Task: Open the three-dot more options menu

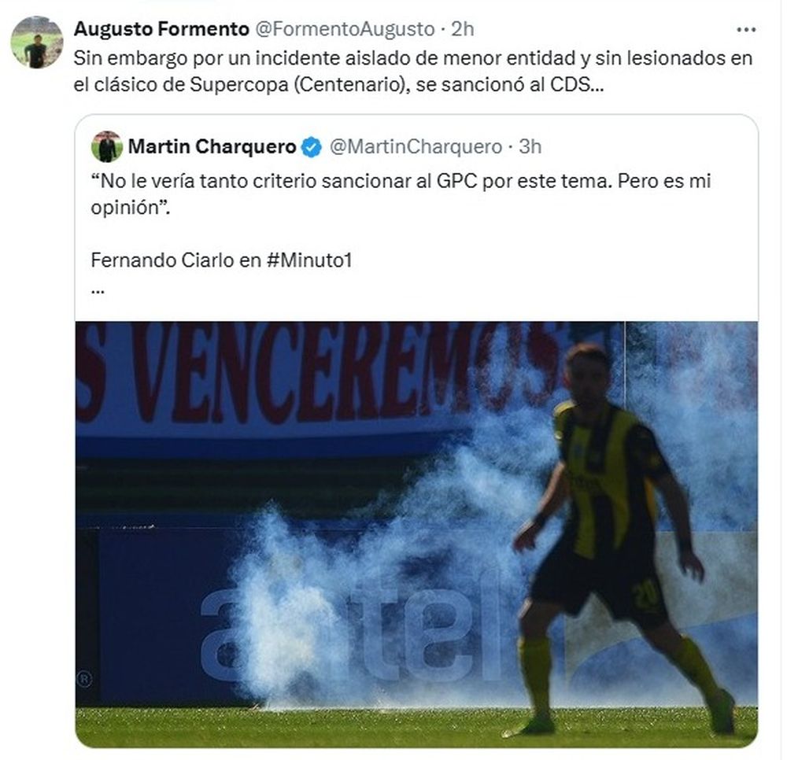Action: [746, 30]
